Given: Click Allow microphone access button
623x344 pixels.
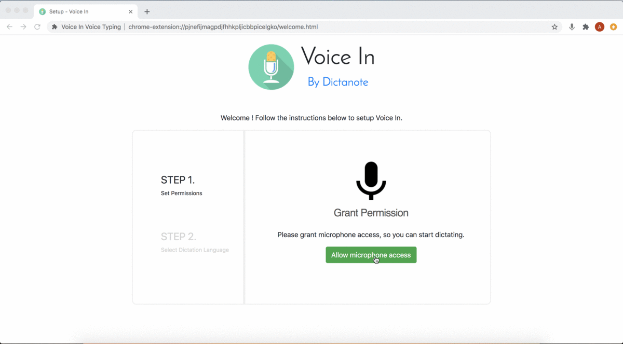Looking at the screenshot, I should (x=371, y=255).
